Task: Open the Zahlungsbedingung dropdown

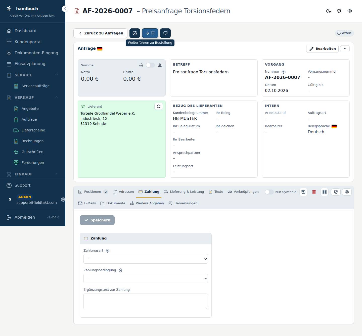Action: [x=146, y=278]
